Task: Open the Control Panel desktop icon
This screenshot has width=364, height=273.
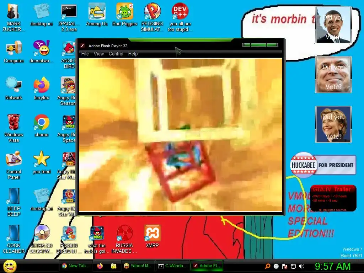Action: pos(14,165)
